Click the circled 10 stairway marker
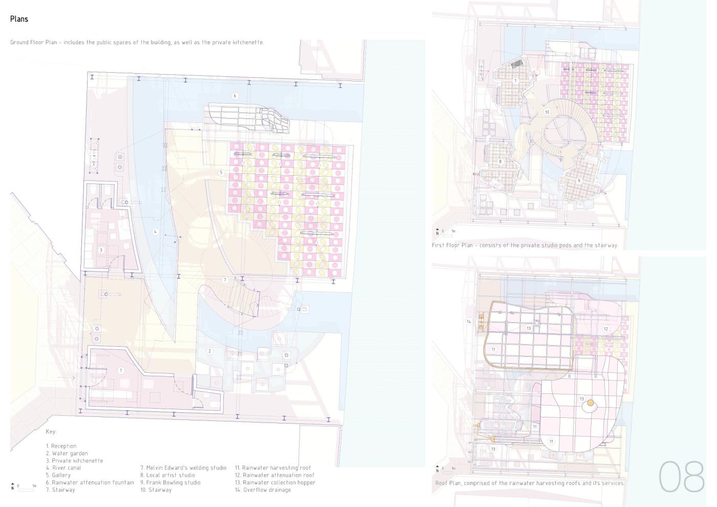 pyautogui.click(x=547, y=112)
